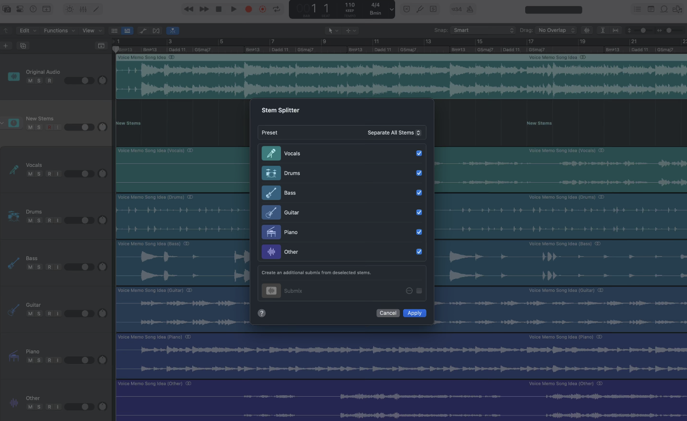Mute the Original Audio track
This screenshot has width=687, height=421.
(30, 80)
